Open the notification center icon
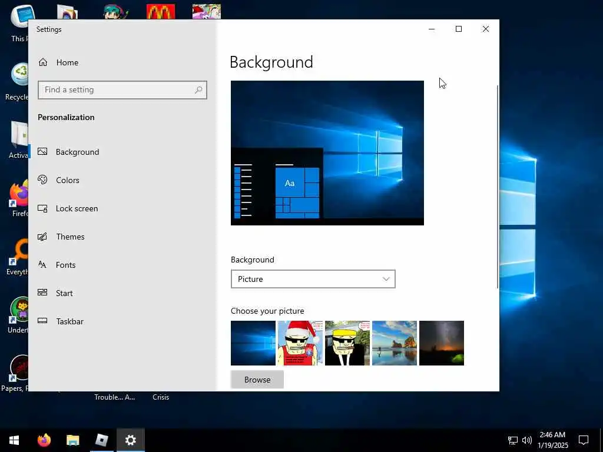Screen dimensions: 603x452 pos(584,440)
